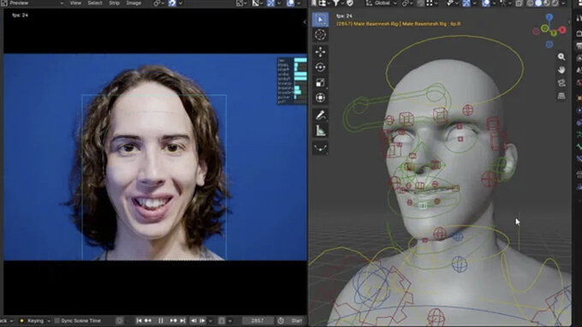Click the blue Z axis on navigation gizmo
Viewport: 582px width, 327px height.
(549, 17)
